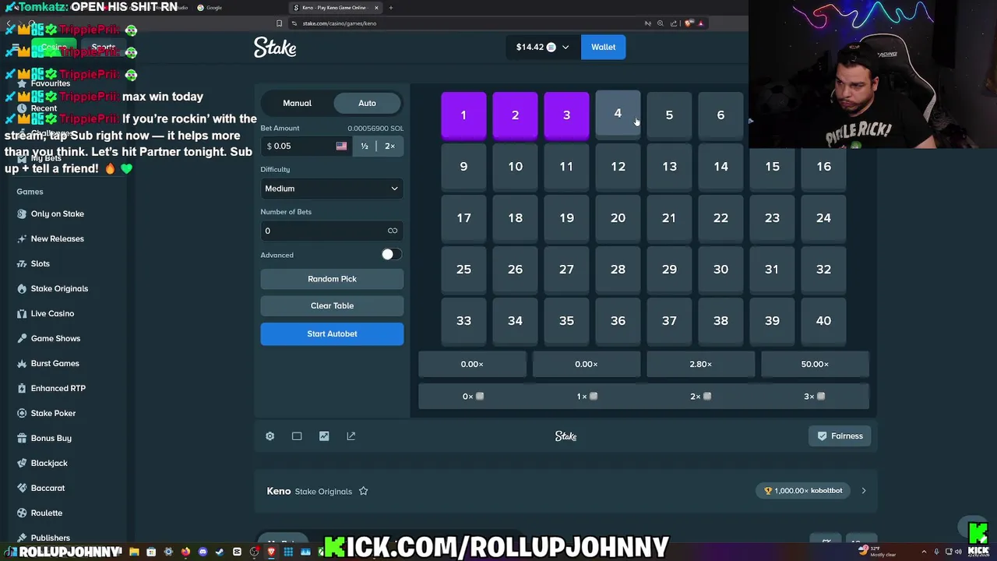Open the Brave Shields lion icon
Viewport: 997px width, 561px height.
(688, 23)
